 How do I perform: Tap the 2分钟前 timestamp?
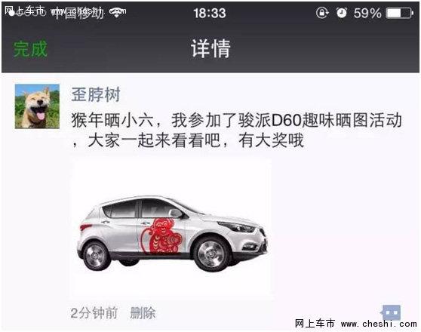click(x=94, y=312)
